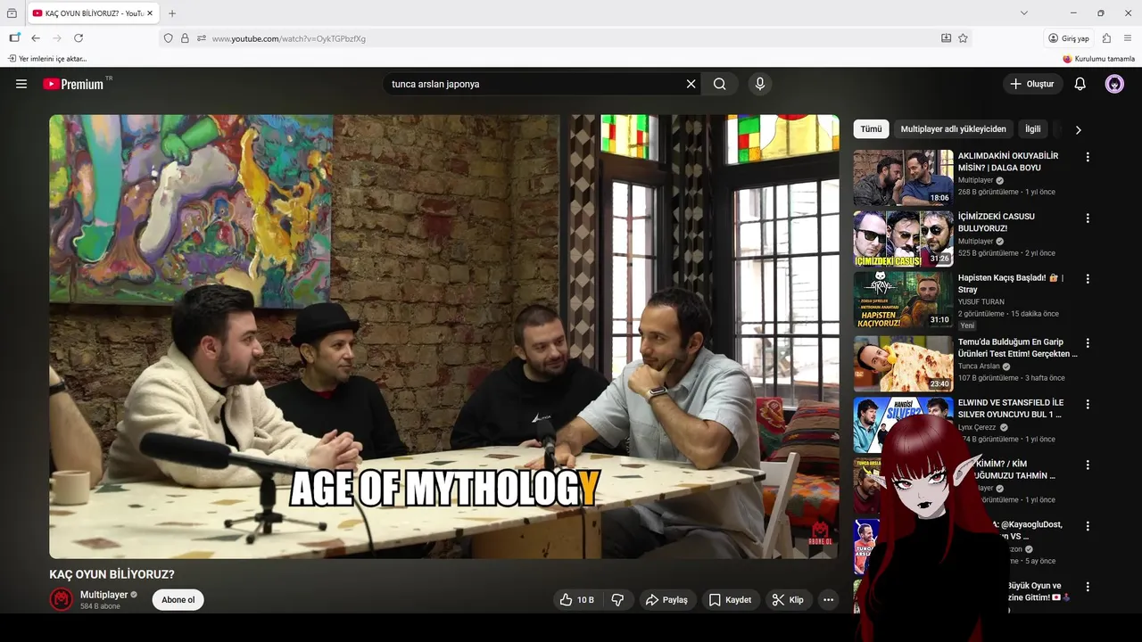The image size is (1142, 642).
Task: Open browser application hamburger menu
Action: click(1128, 38)
